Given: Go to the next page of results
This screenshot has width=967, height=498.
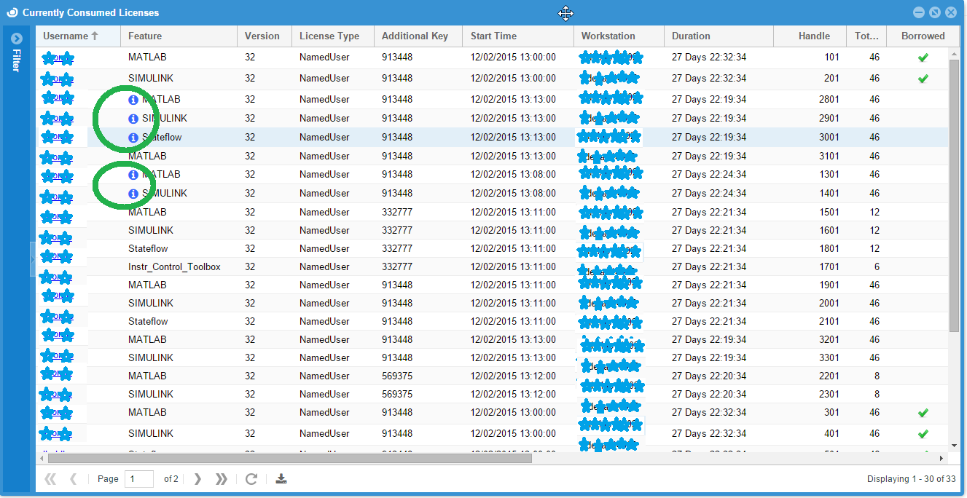Looking at the screenshot, I should coord(197,479).
